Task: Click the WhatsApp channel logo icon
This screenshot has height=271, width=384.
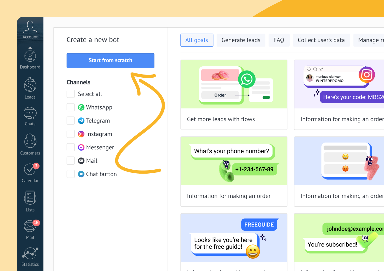Action: click(81, 108)
